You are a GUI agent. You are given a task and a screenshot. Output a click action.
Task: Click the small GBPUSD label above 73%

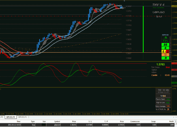165,35
